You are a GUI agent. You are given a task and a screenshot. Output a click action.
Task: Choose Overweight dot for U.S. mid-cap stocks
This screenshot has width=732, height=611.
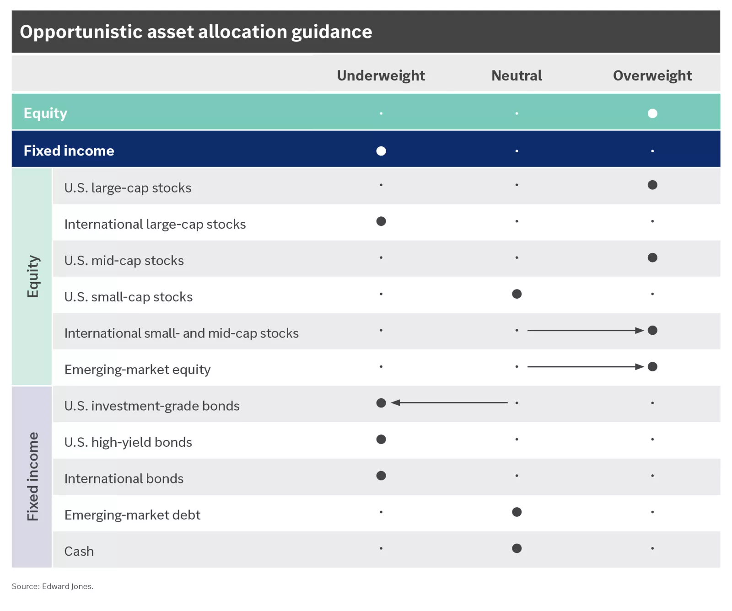click(652, 257)
